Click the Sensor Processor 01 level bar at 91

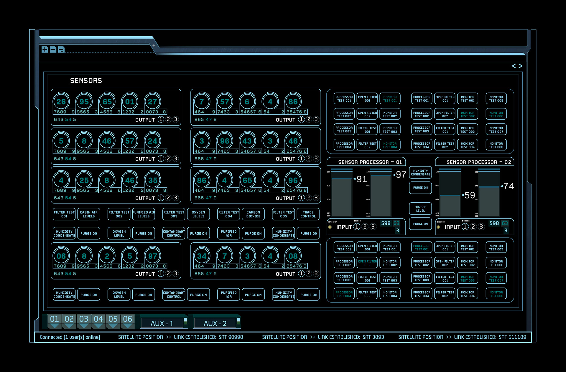[x=342, y=197]
